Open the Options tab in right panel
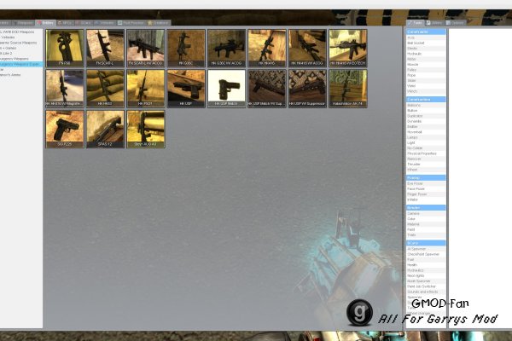The image size is (512, 341). click(455, 23)
